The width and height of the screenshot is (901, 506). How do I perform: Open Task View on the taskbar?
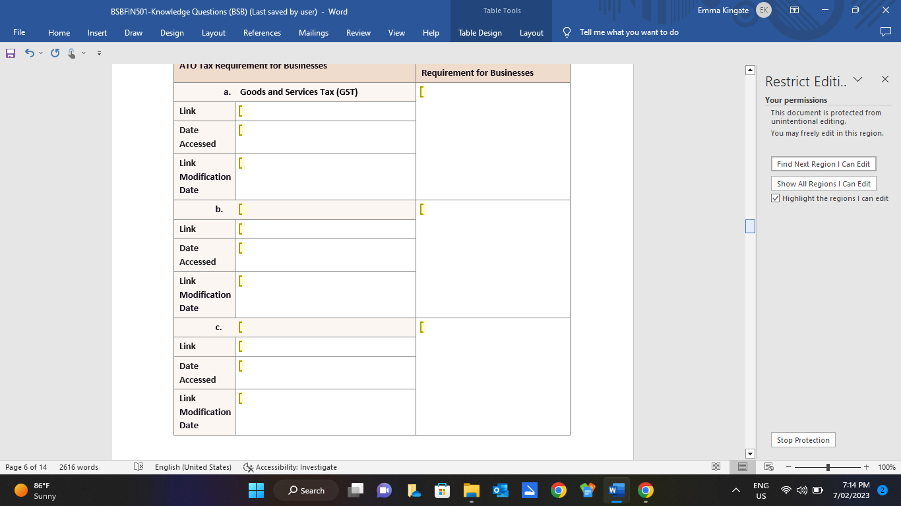click(x=356, y=490)
